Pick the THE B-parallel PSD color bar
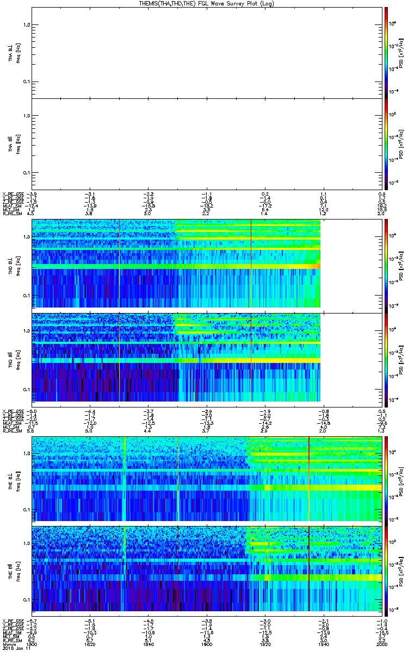 point(386,570)
